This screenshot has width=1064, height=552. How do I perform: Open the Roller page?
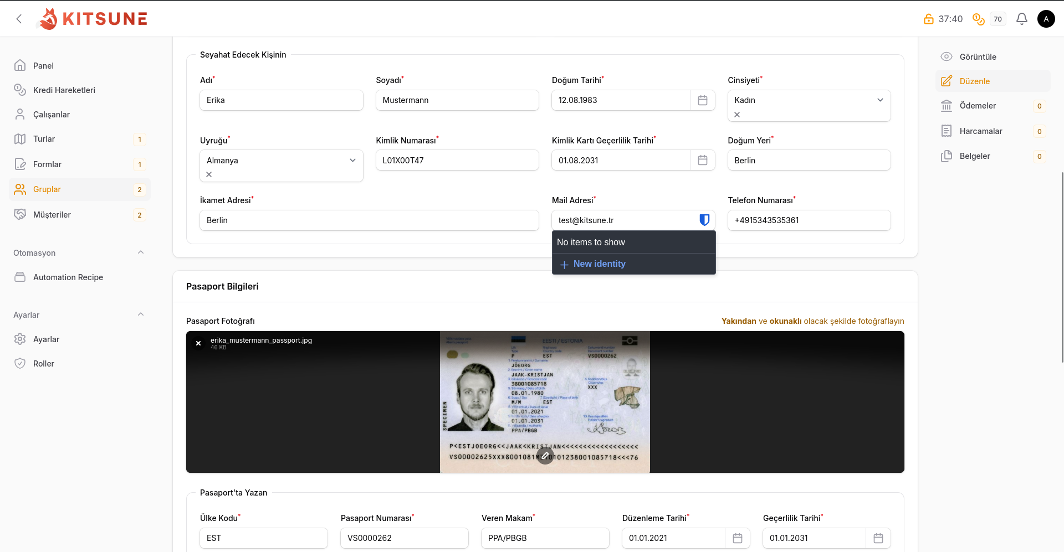[x=80, y=364]
